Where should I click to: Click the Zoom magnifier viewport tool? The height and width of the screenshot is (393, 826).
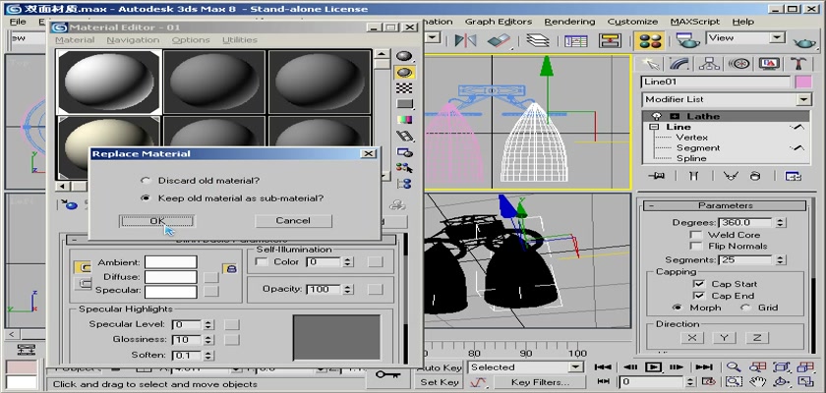click(734, 367)
